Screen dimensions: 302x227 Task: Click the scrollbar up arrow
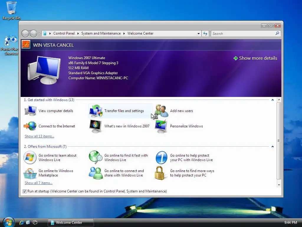pyautogui.click(x=279, y=100)
